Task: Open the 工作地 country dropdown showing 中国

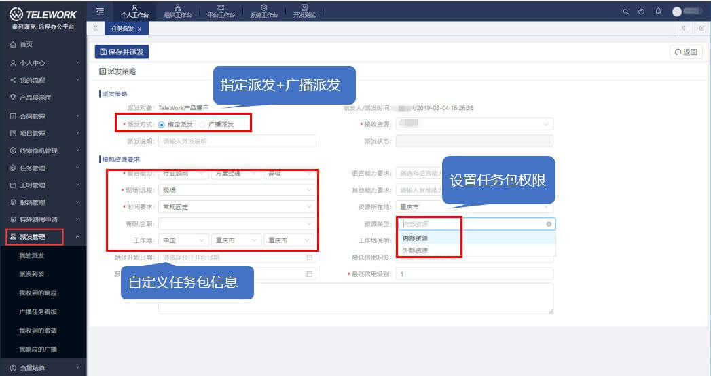Action: (183, 240)
